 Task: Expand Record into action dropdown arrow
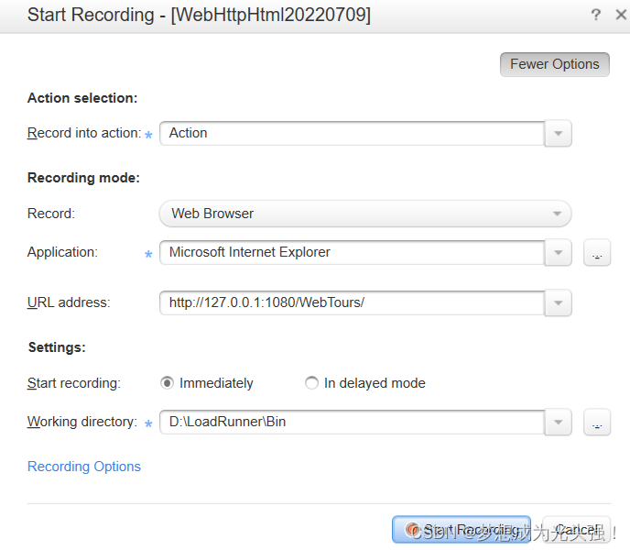click(558, 133)
